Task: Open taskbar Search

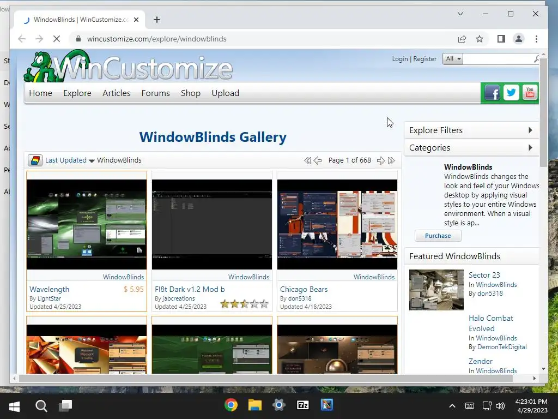Action: [x=41, y=406]
